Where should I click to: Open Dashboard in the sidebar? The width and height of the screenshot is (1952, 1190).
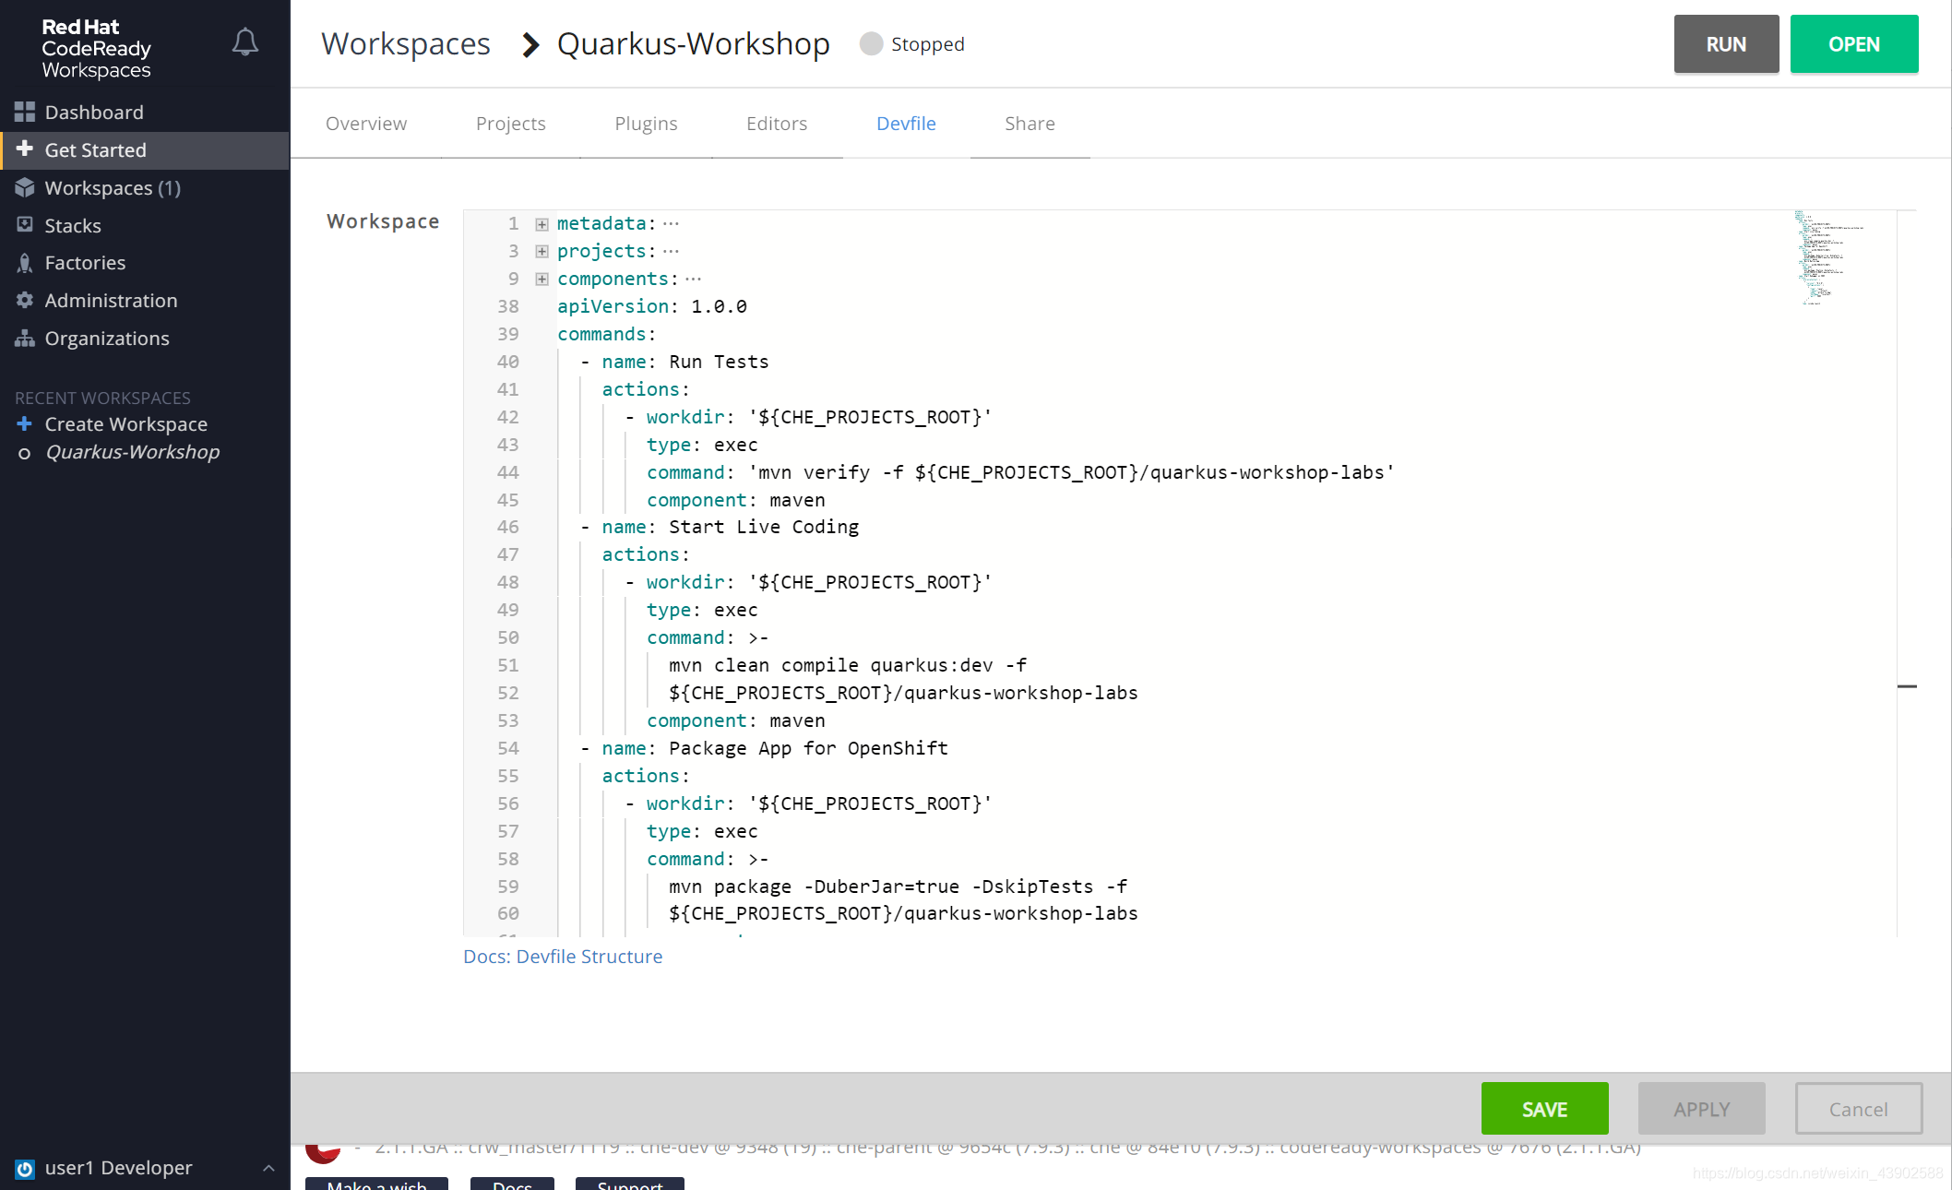coord(145,113)
